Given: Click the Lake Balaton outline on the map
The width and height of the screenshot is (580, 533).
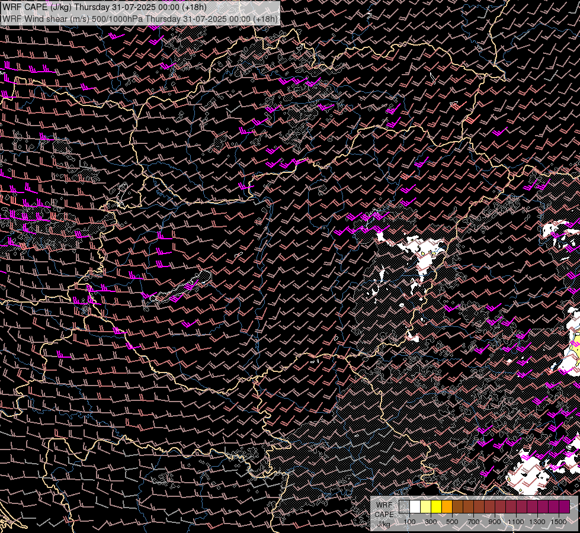Looking at the screenshot, I should click(181, 287).
